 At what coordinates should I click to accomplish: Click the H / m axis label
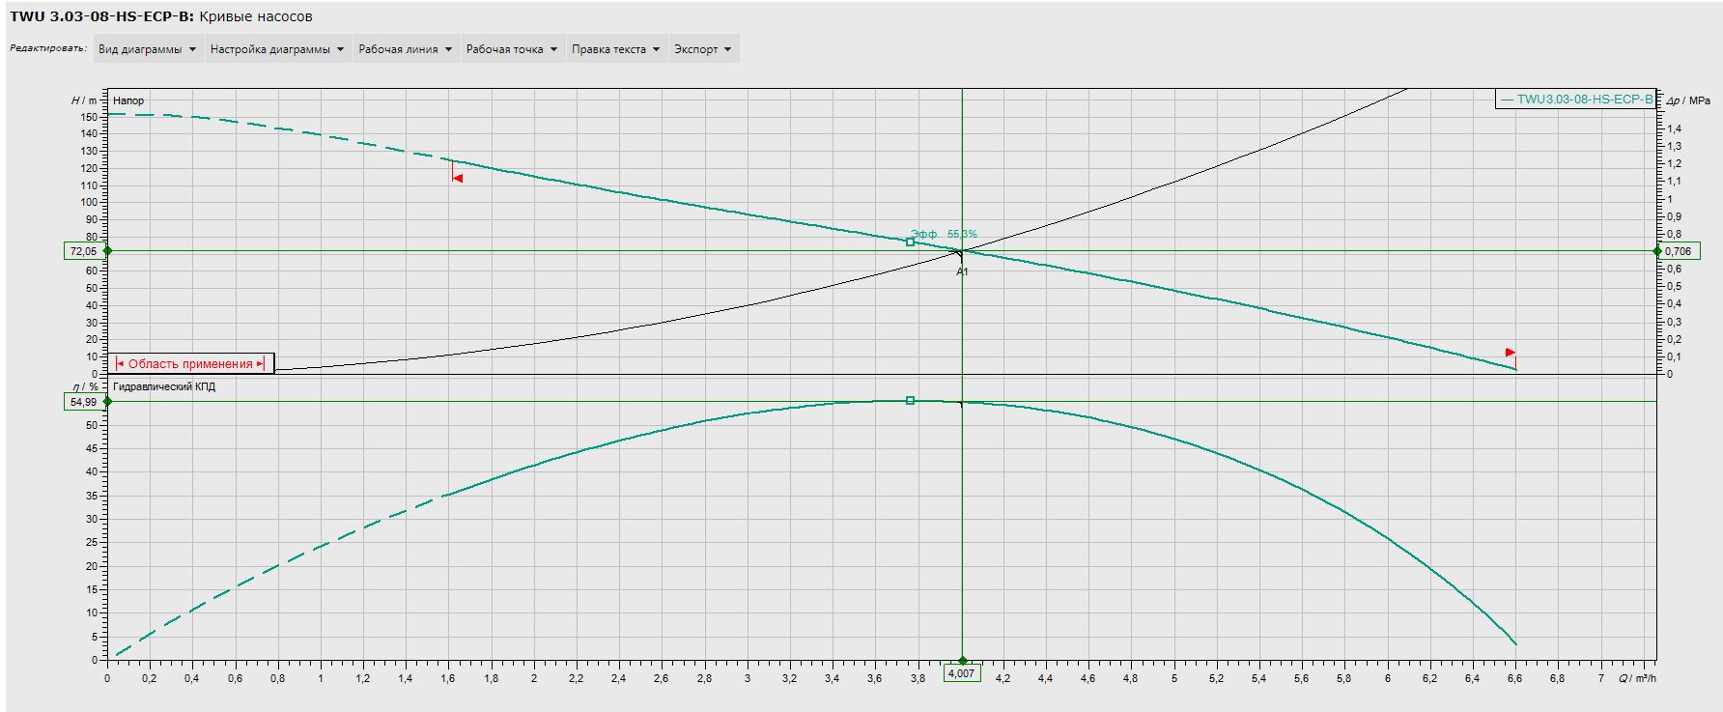click(x=84, y=100)
